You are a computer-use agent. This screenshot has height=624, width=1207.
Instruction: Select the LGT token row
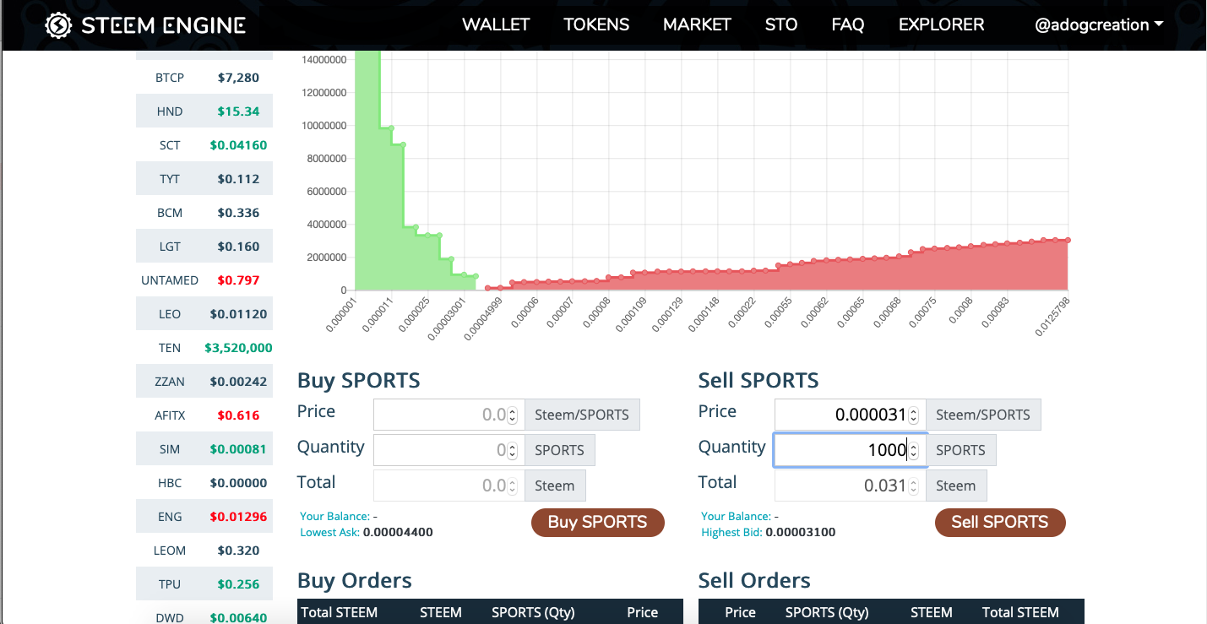click(x=204, y=247)
